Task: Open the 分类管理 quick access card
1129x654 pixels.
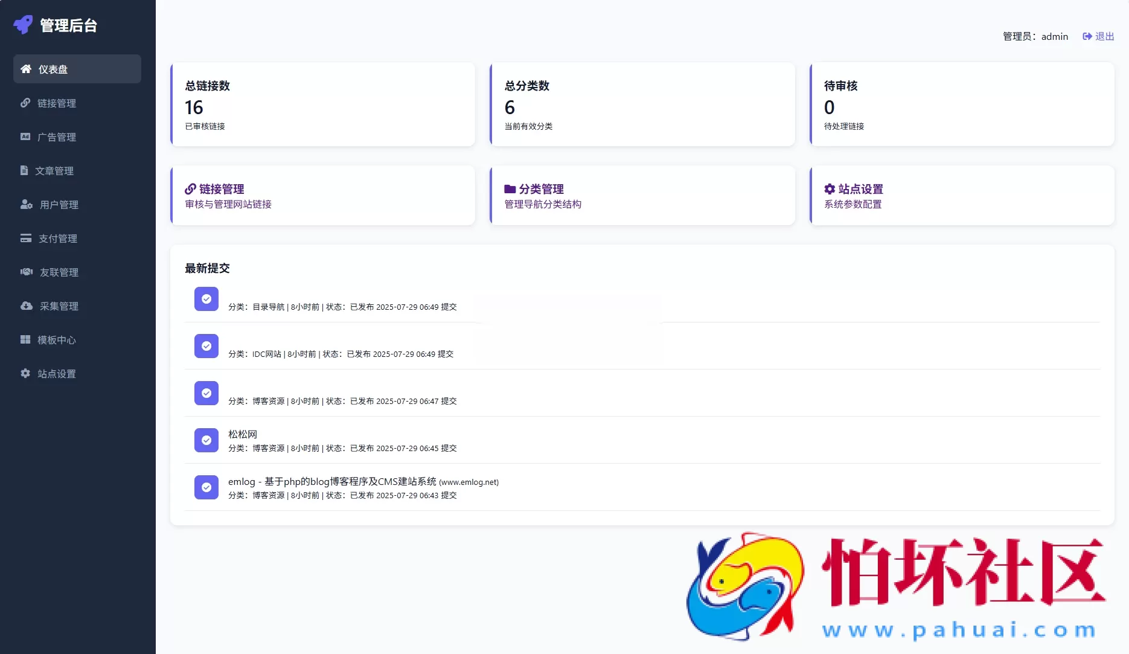Action: (642, 196)
